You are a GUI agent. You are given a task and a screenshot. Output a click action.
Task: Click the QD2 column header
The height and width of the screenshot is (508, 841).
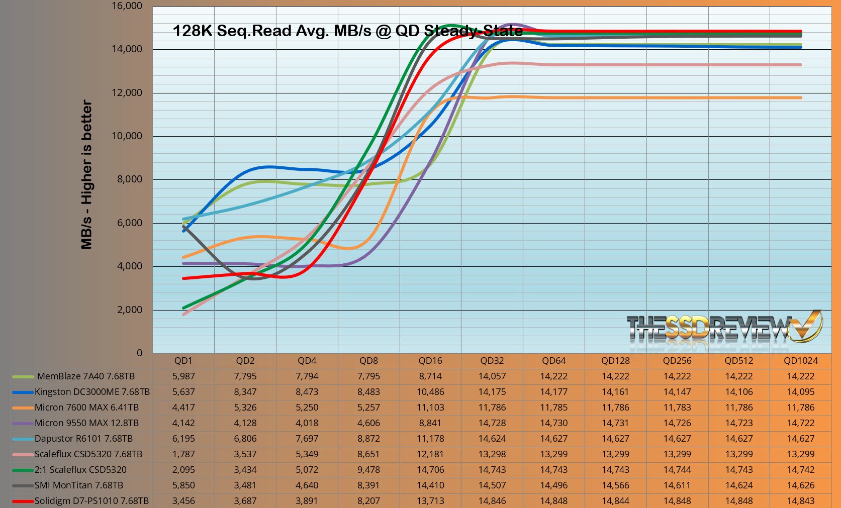[x=245, y=361]
